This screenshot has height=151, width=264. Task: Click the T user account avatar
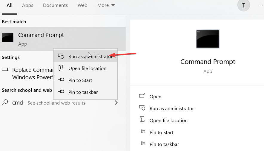click(243, 5)
